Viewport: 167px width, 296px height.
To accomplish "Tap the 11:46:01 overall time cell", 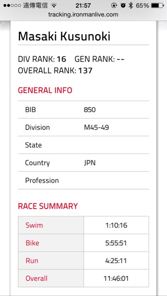I will (116, 278).
